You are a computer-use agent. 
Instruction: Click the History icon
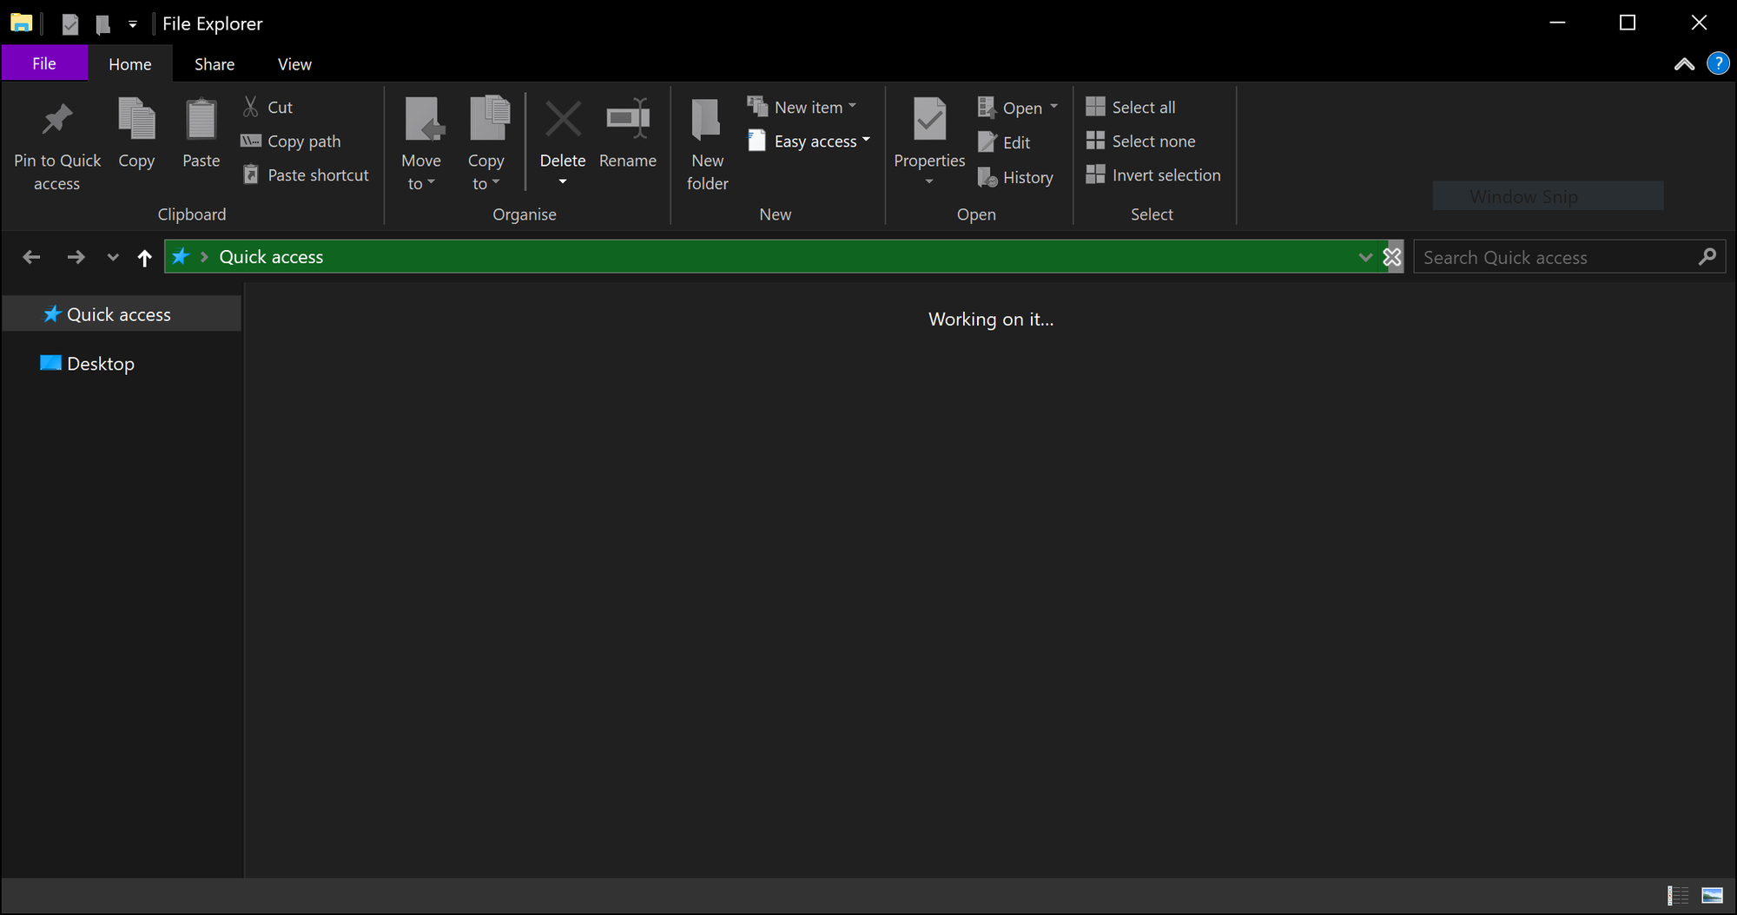click(x=987, y=177)
